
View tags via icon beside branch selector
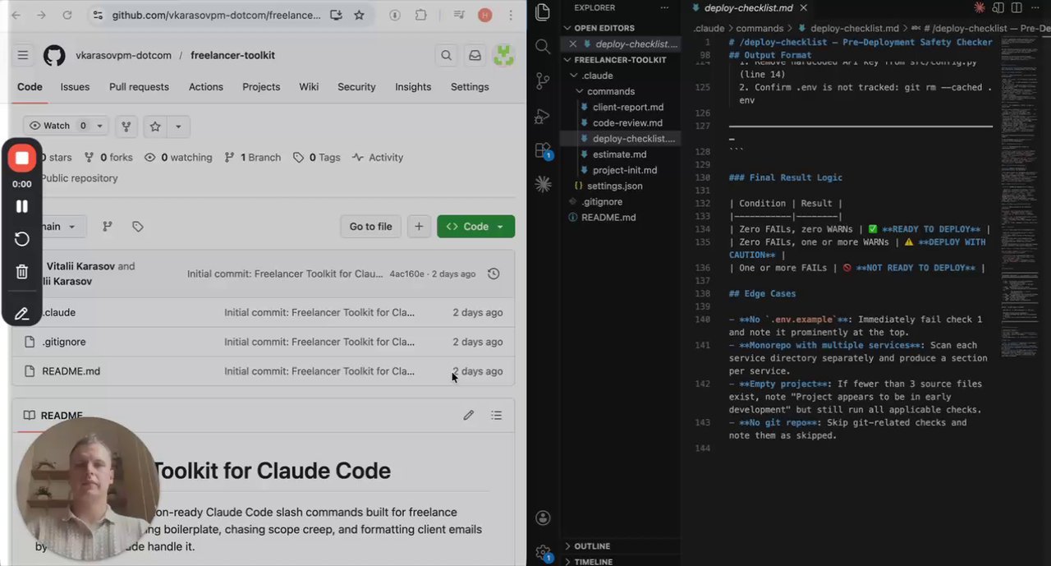138,226
